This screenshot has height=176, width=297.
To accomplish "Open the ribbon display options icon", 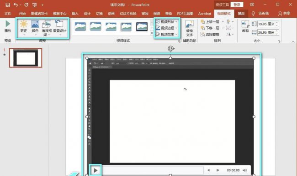I will tap(252, 5).
